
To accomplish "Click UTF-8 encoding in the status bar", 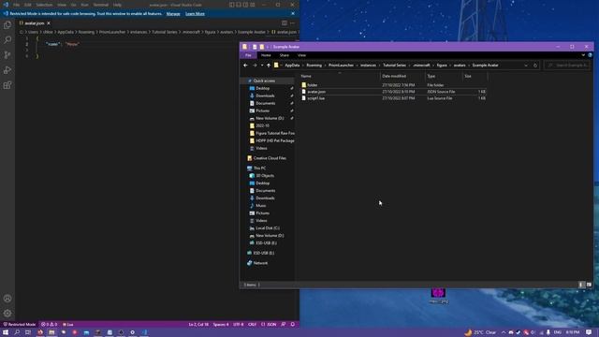I will click(x=239, y=325).
